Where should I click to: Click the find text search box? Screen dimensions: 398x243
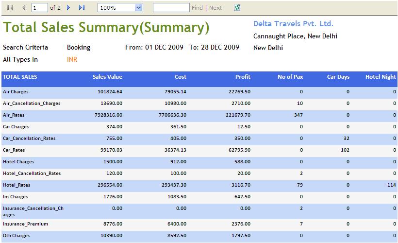pyautogui.click(x=171, y=8)
